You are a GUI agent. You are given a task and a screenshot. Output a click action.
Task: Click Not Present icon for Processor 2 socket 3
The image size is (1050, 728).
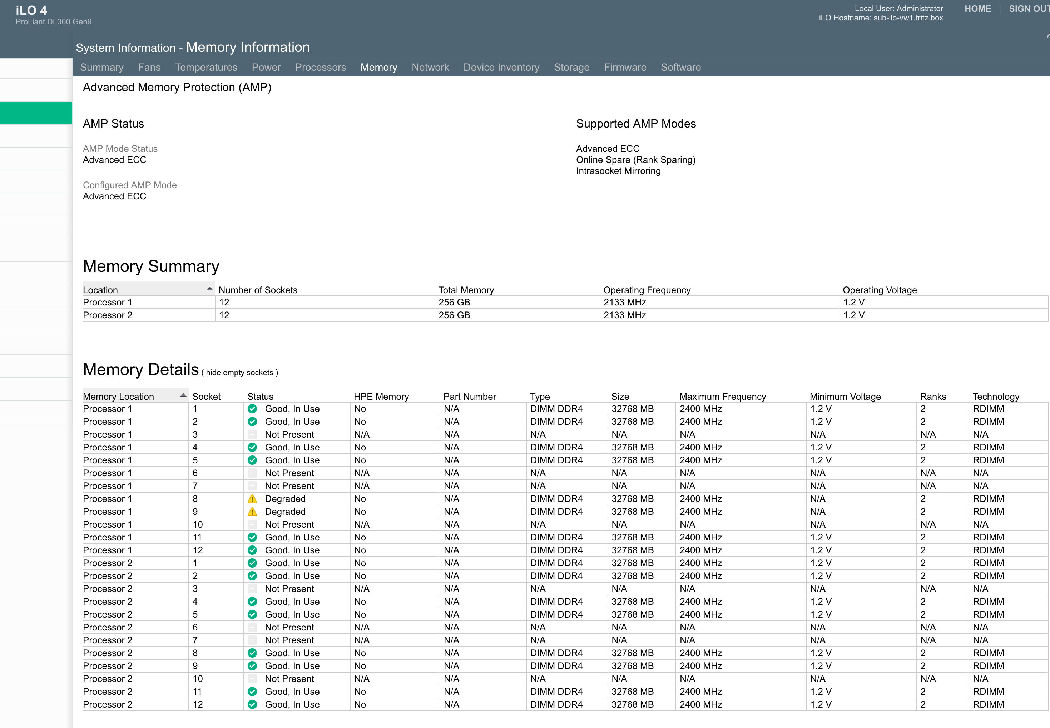pyautogui.click(x=252, y=588)
